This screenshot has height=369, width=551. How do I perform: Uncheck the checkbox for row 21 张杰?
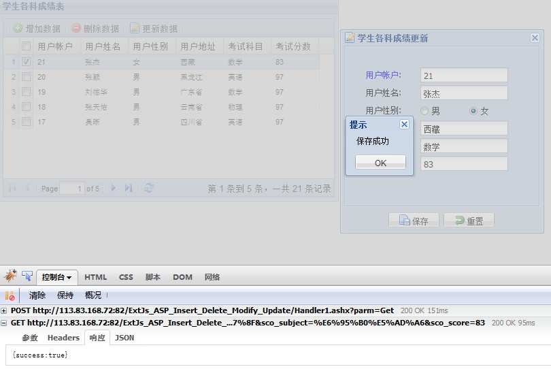[26, 61]
